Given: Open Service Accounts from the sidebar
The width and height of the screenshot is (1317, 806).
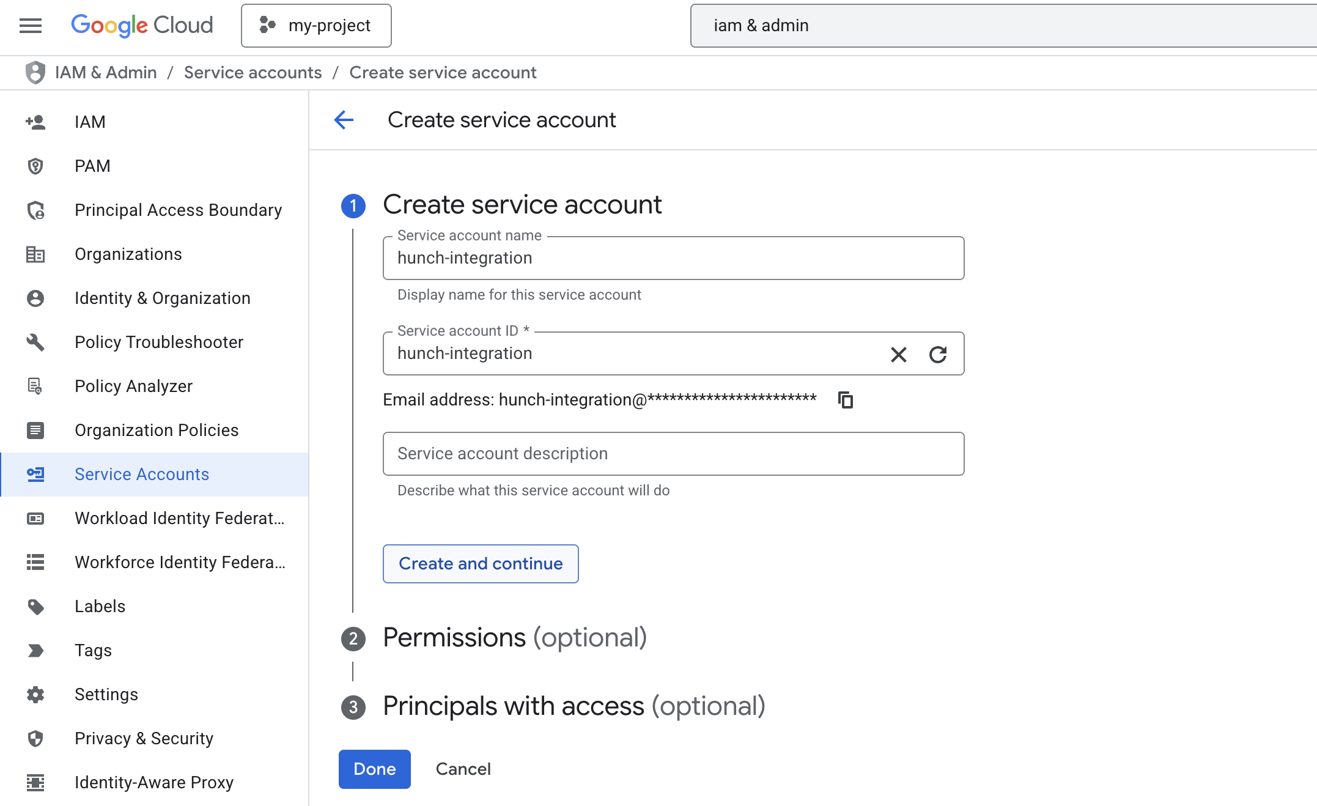Looking at the screenshot, I should [x=141, y=474].
